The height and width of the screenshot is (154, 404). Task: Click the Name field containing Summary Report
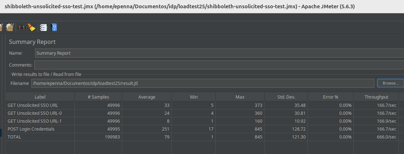pos(217,53)
